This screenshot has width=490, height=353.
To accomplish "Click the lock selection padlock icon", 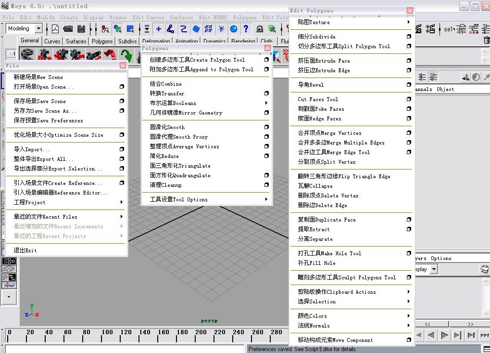I will click(259, 29).
